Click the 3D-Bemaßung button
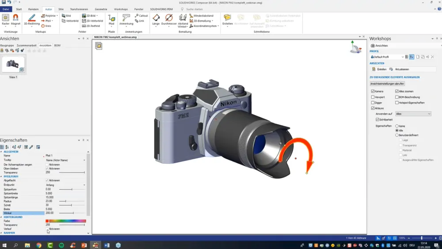This screenshot has height=249, width=442. (201, 21)
